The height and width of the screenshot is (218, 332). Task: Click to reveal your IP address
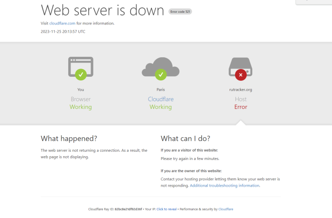click(x=167, y=209)
